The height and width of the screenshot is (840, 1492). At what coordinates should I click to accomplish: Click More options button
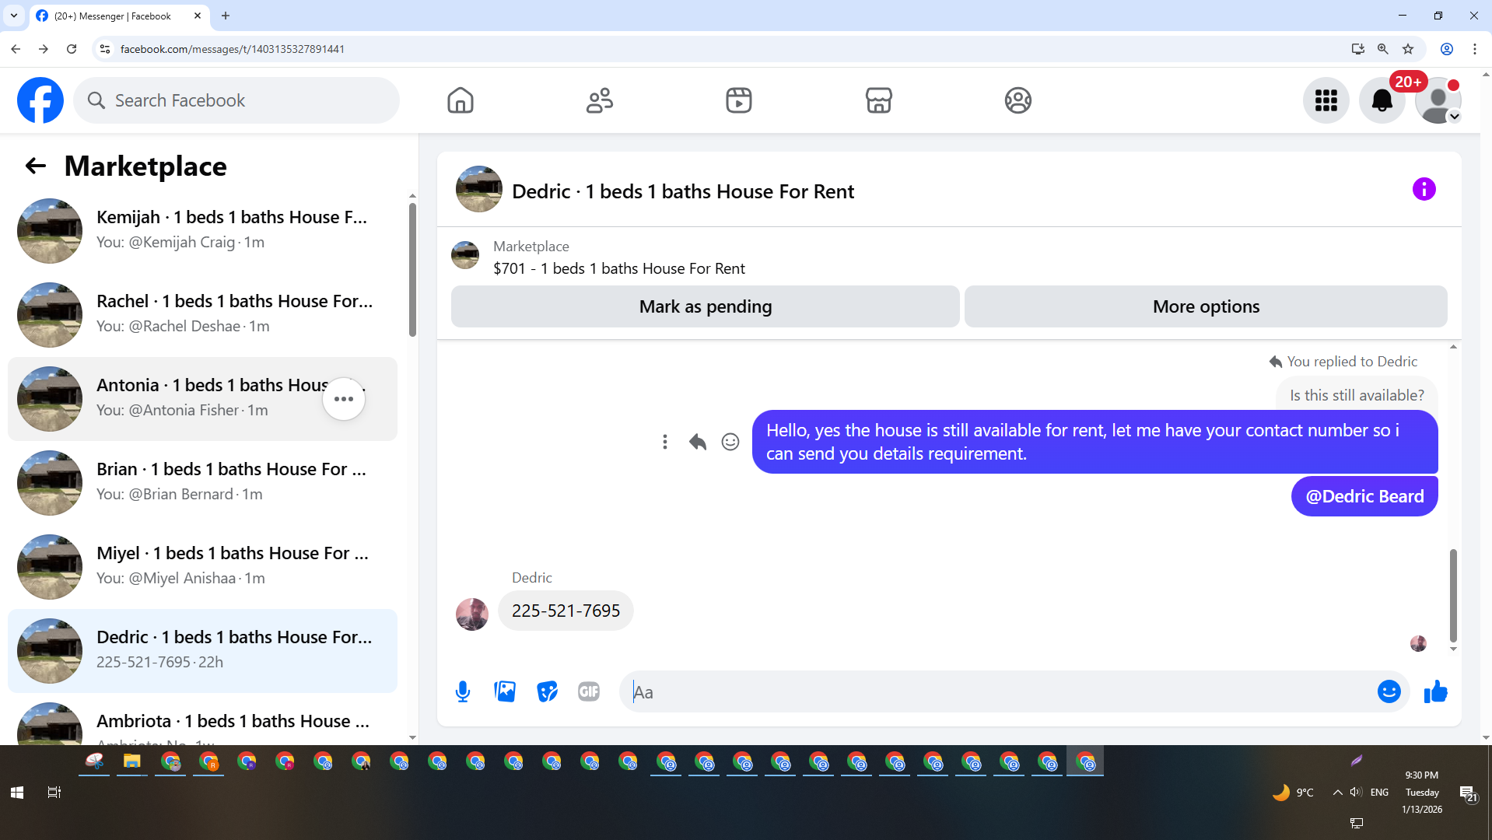click(x=1206, y=306)
